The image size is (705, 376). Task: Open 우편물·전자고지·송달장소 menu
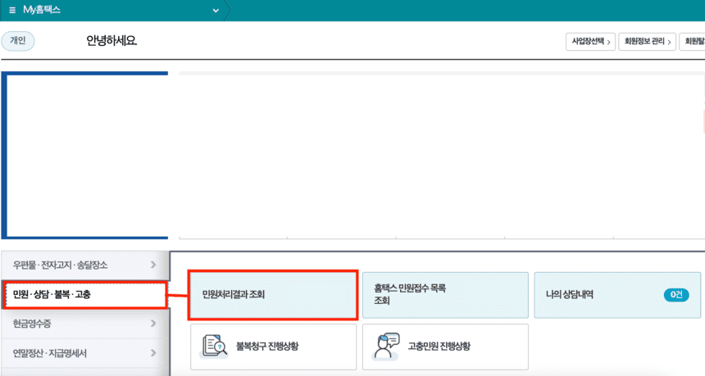click(85, 265)
